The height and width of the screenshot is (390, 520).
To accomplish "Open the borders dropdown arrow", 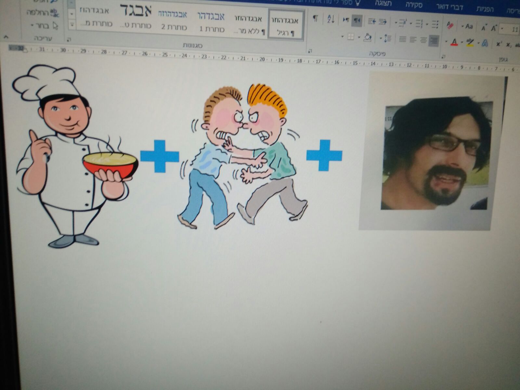I will [x=343, y=36].
